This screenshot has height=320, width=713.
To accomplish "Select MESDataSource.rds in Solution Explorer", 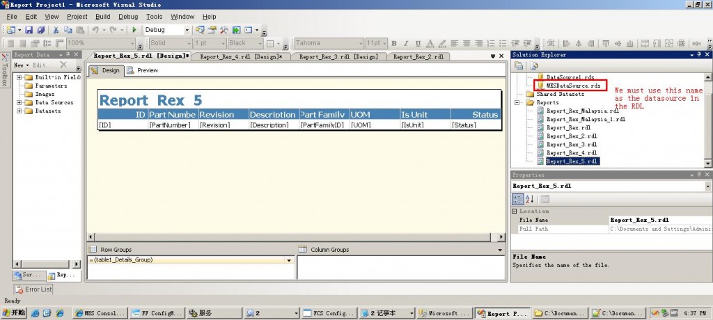I will (573, 86).
